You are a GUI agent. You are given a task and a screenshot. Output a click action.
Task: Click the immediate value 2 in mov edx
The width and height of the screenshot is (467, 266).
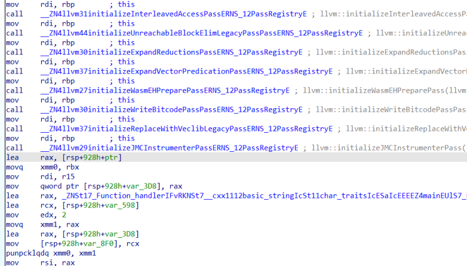(64, 215)
